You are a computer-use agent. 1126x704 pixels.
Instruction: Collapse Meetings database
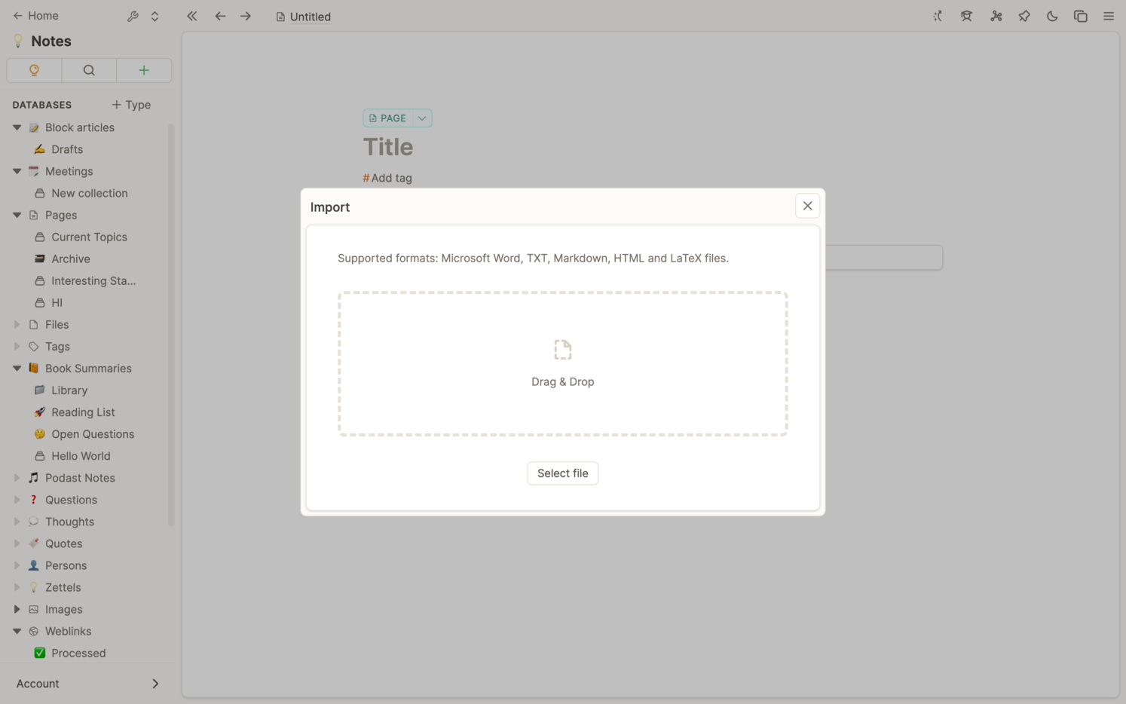pyautogui.click(x=17, y=171)
